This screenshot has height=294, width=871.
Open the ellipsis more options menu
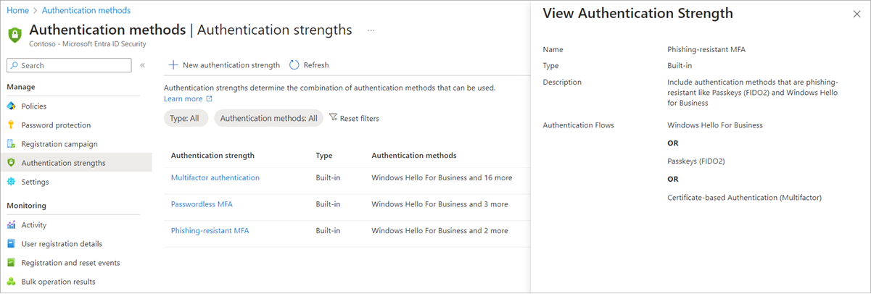point(371,30)
